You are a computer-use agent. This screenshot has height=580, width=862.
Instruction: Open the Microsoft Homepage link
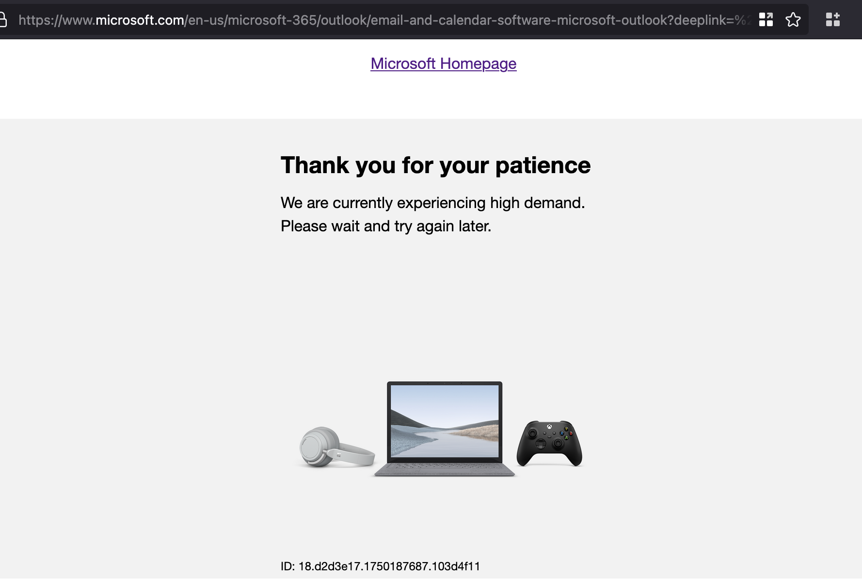[x=444, y=64]
